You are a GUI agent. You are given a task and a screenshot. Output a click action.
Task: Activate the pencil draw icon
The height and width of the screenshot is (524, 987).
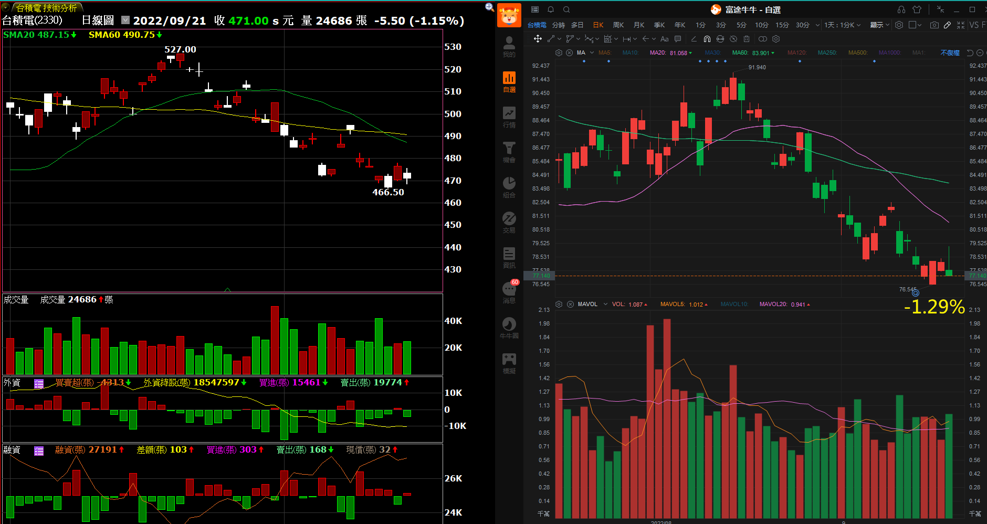[947, 25]
